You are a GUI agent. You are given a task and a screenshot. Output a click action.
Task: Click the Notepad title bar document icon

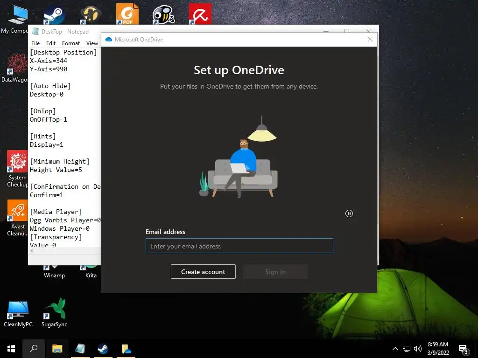35,31
